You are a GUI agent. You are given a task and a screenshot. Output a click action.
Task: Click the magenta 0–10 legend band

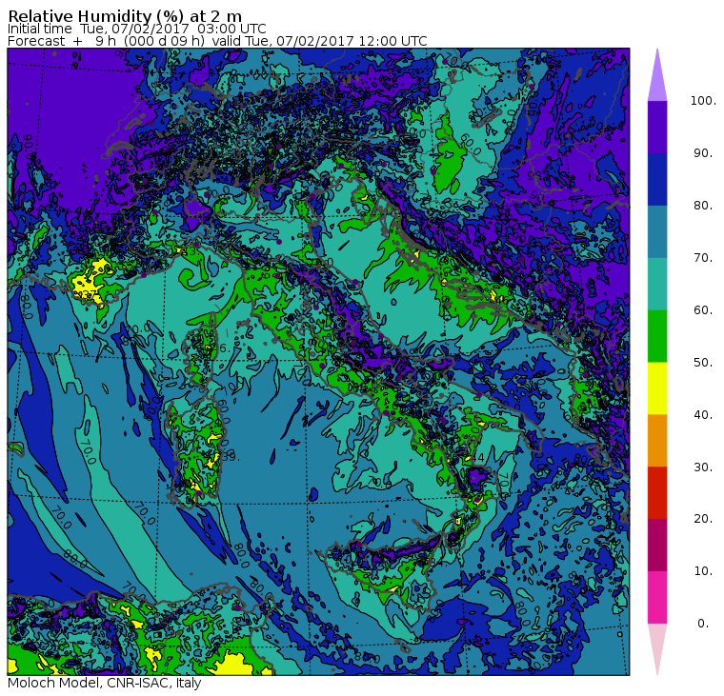tap(657, 597)
